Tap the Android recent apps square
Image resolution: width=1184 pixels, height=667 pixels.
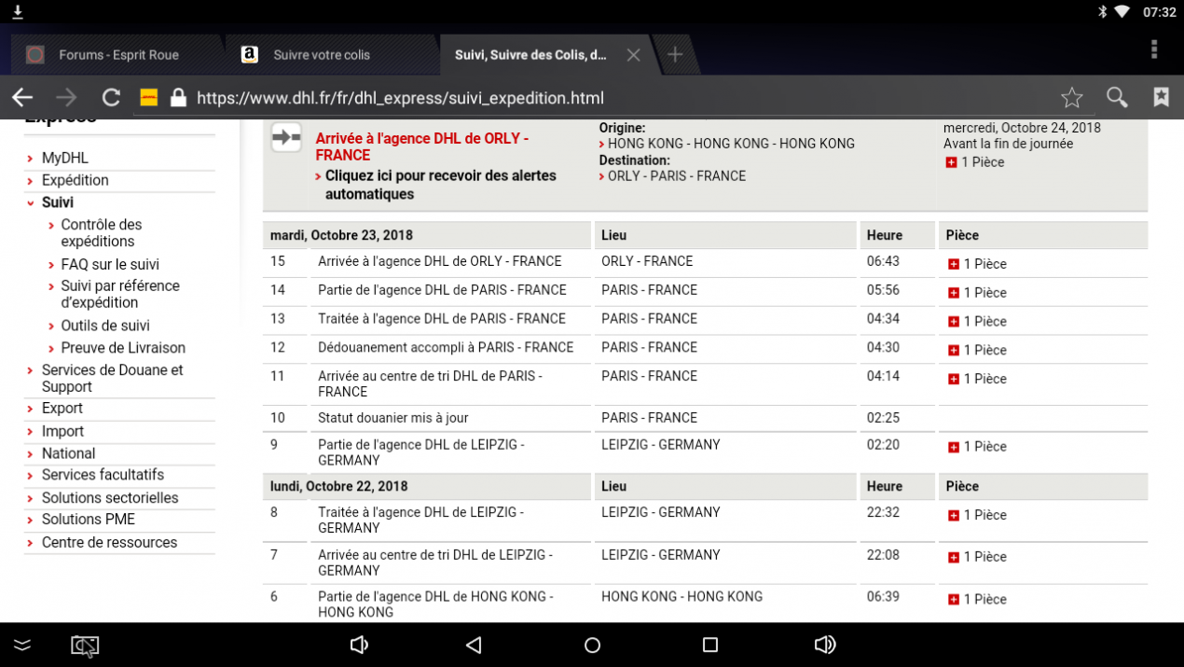(710, 645)
